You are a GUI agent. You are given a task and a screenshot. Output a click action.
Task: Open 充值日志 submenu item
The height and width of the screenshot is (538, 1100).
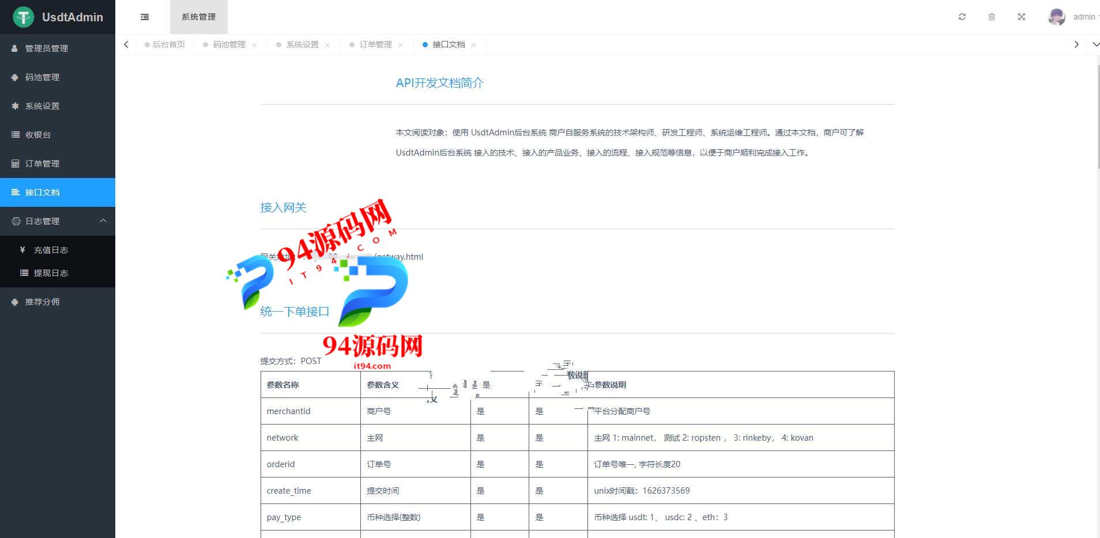(58, 250)
